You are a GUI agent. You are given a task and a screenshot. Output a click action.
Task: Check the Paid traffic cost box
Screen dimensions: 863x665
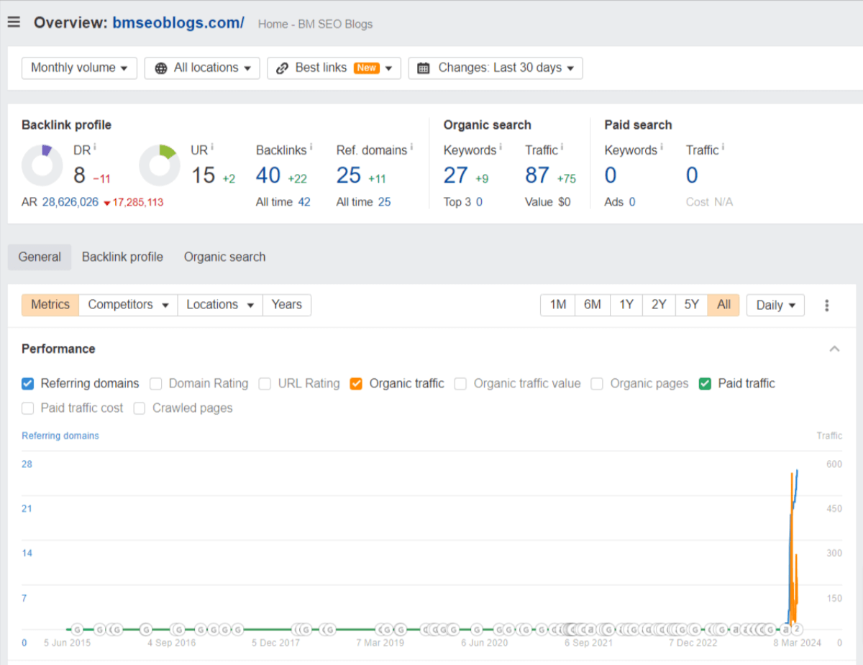click(27, 408)
